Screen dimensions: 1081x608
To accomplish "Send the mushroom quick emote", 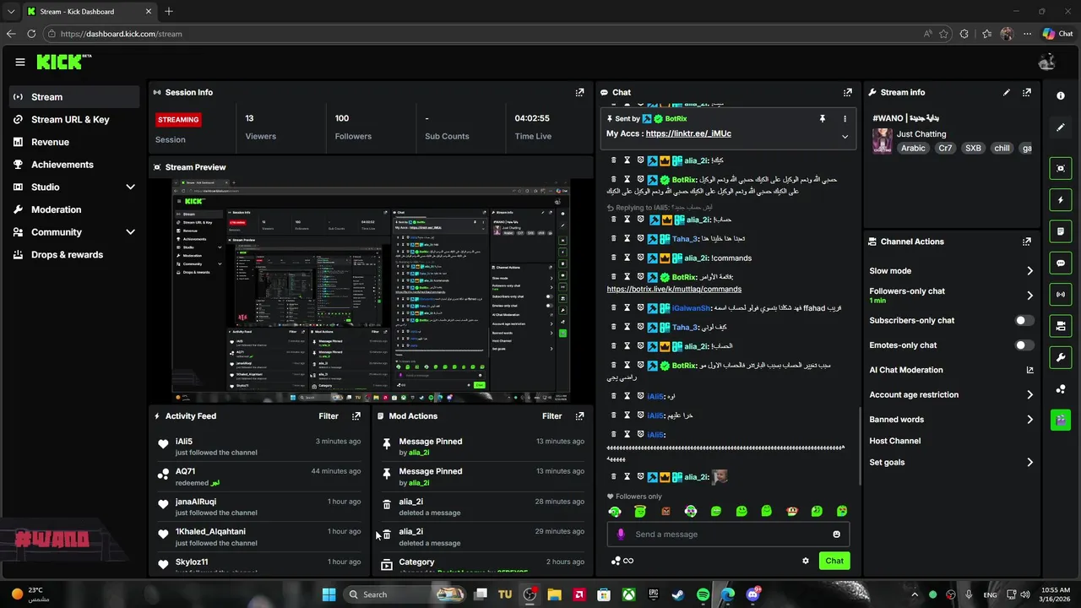I will 791,511.
